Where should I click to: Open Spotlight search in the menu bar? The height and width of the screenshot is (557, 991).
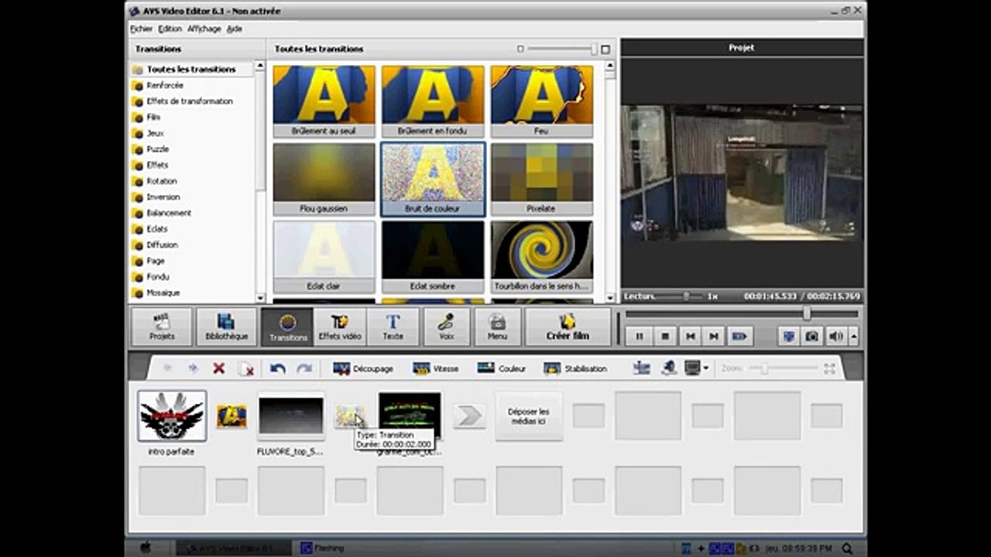pyautogui.click(x=849, y=548)
